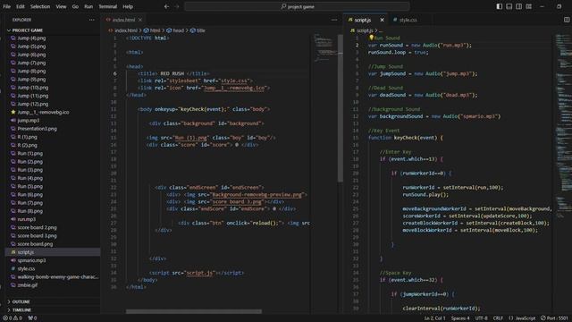Open score board 2.png in explorer
572x322 pixels.
(37, 227)
